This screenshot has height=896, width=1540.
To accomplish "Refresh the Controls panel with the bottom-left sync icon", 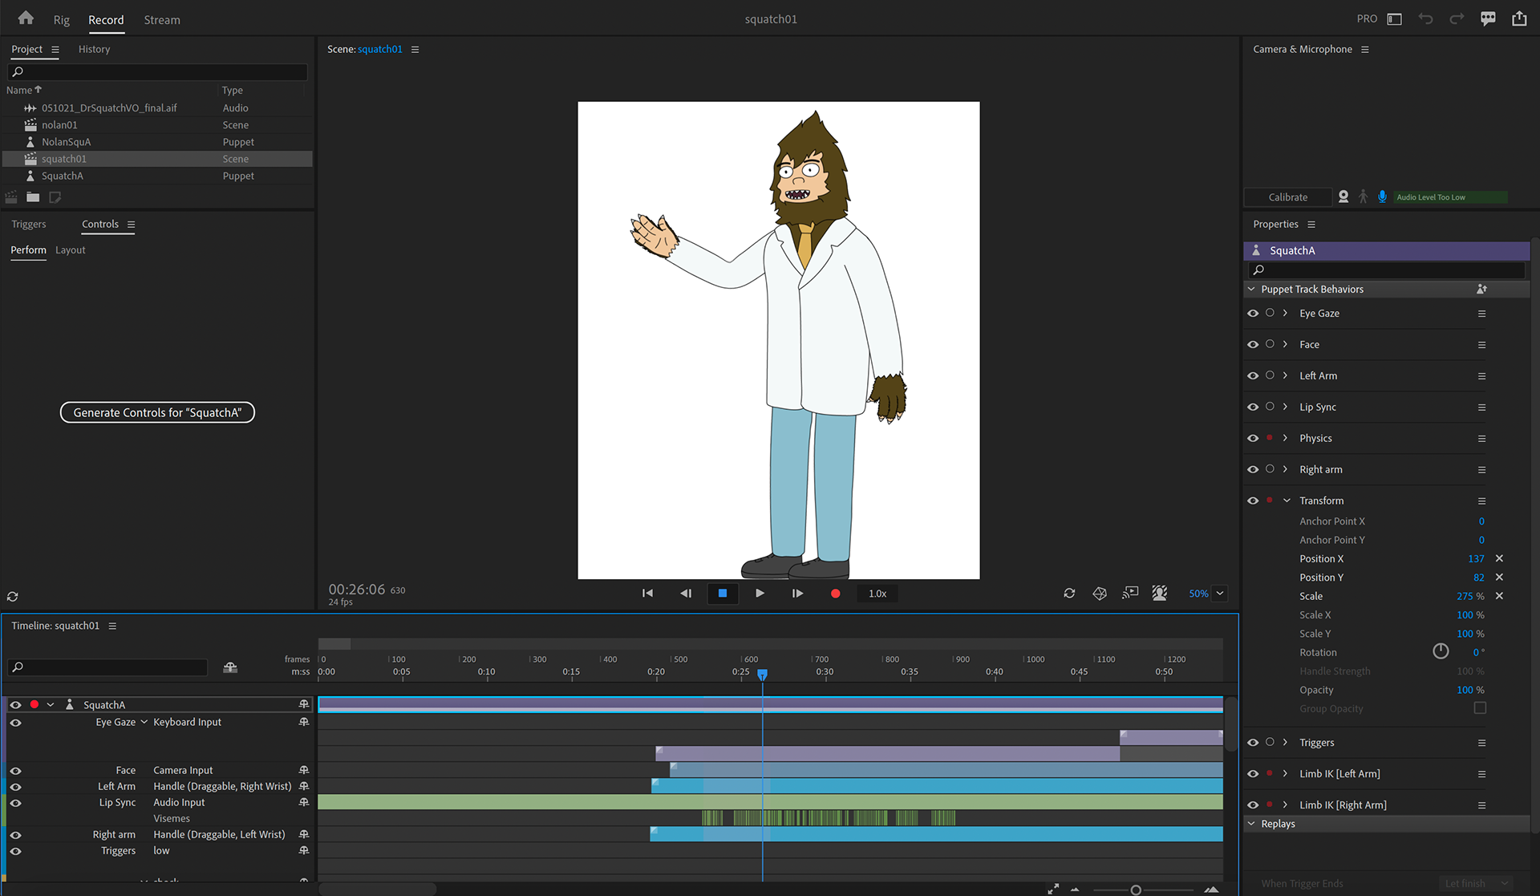I will point(13,597).
